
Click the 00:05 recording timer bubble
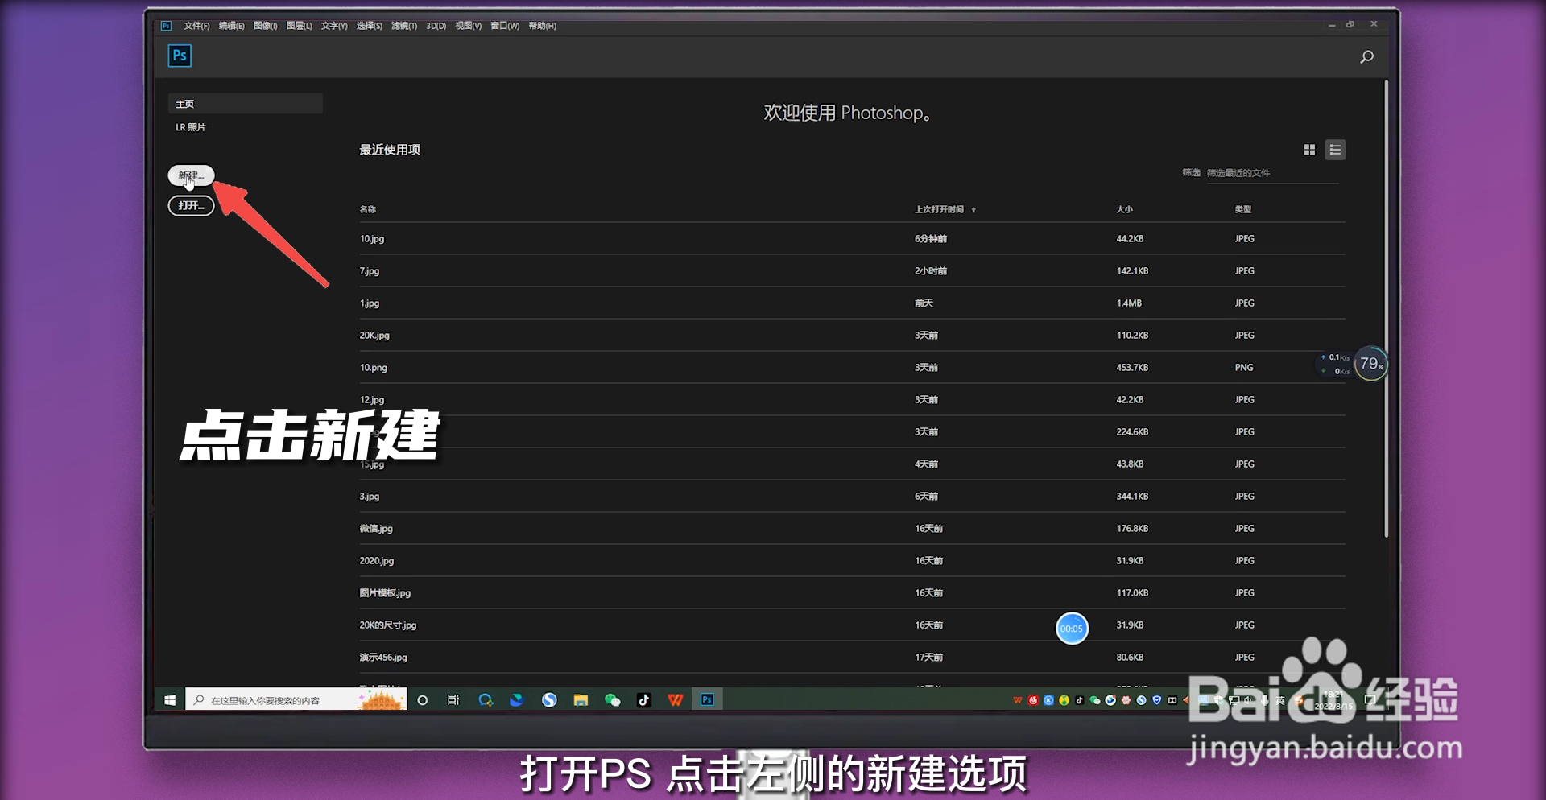click(x=1072, y=629)
